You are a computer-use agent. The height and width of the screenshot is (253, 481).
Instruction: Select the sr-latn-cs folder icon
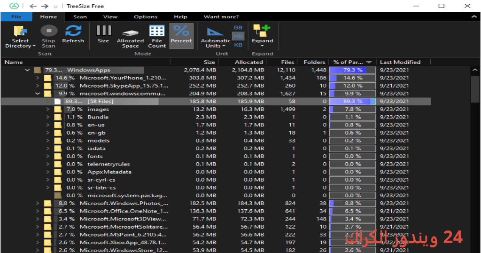[58, 188]
